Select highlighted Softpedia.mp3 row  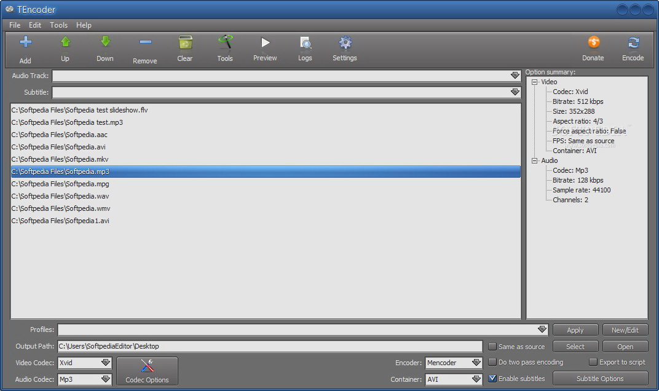coord(266,172)
